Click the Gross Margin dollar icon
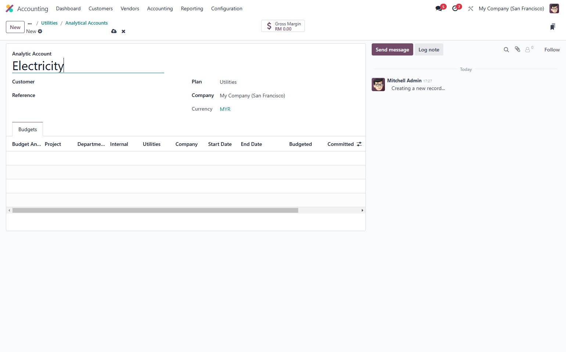Screen dimensions: 566x352 click(x=269, y=26)
